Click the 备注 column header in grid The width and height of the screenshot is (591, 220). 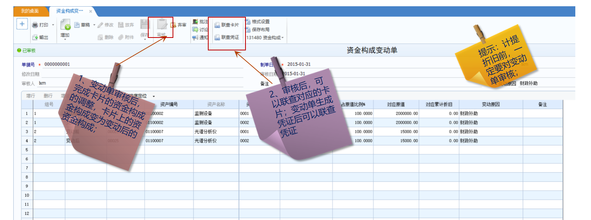pyautogui.click(x=543, y=104)
